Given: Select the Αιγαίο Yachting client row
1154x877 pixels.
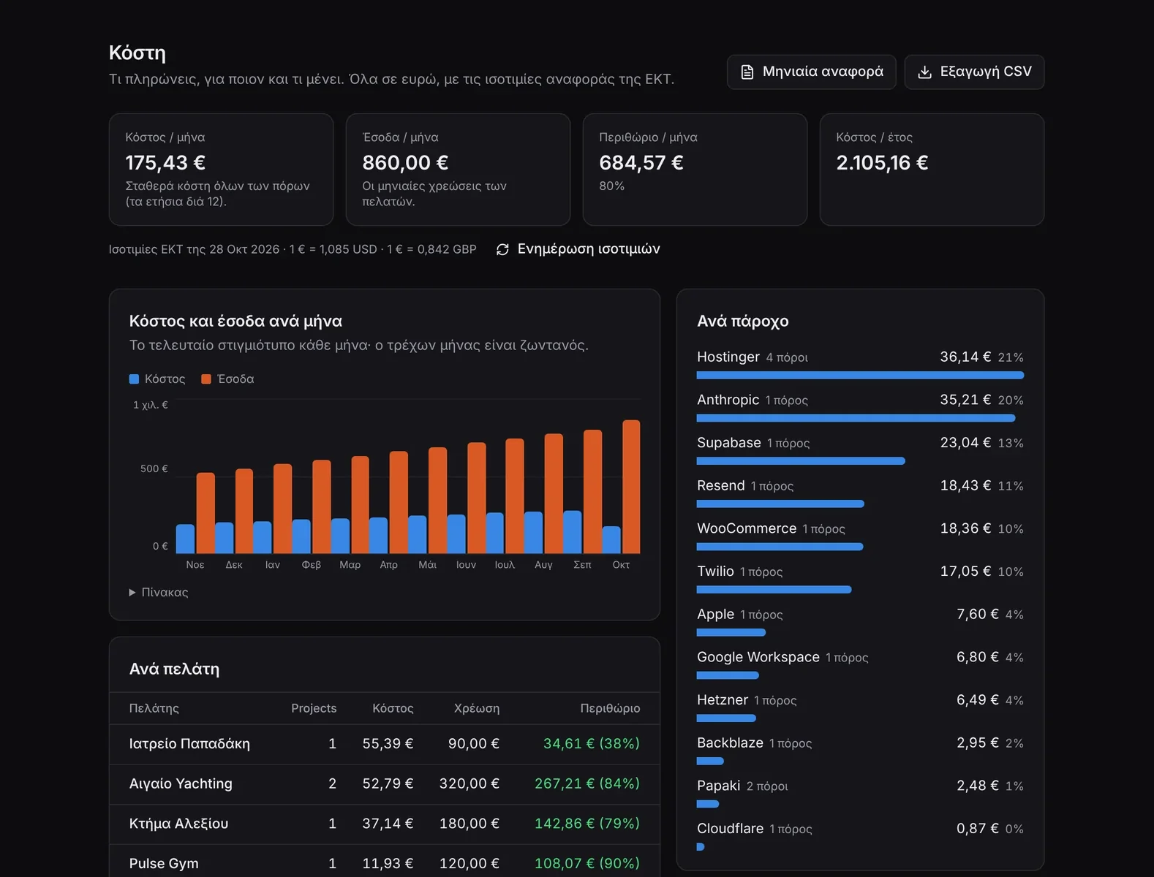Looking at the screenshot, I should click(385, 784).
